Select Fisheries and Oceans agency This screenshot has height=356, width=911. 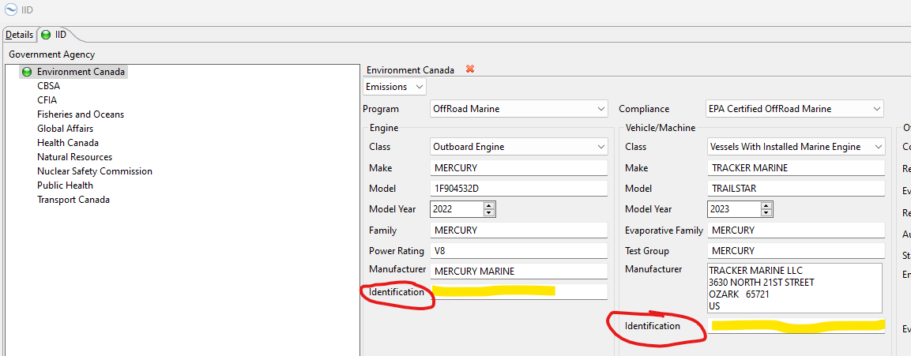pyautogui.click(x=80, y=114)
